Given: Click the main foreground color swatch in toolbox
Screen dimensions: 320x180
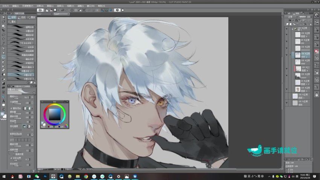Looking at the screenshot, I should click(x=2, y=114).
